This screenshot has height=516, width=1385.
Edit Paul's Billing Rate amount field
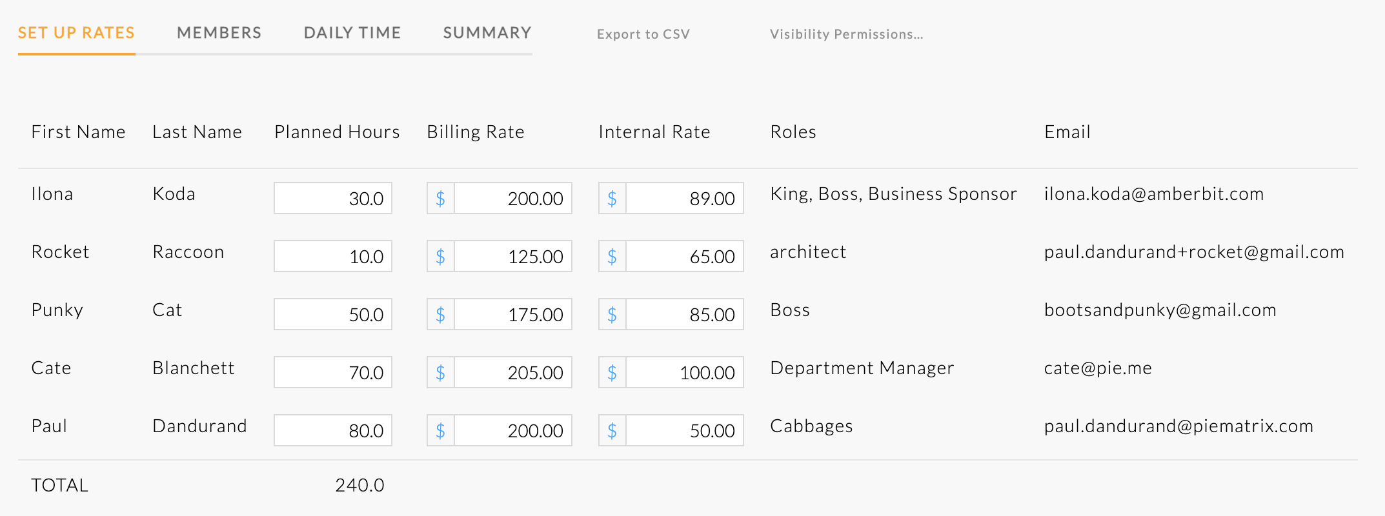513,430
